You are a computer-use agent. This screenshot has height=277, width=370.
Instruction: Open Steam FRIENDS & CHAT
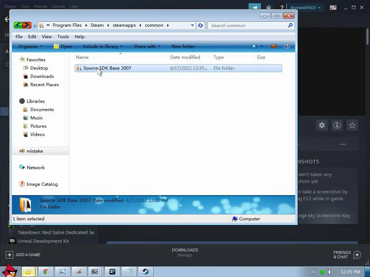(x=347, y=255)
